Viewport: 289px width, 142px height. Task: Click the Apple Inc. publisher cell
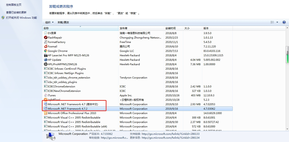(126, 95)
